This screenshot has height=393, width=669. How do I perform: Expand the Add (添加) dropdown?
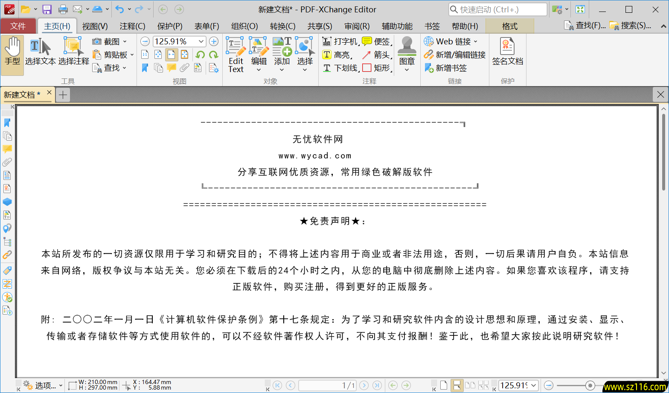(x=282, y=70)
